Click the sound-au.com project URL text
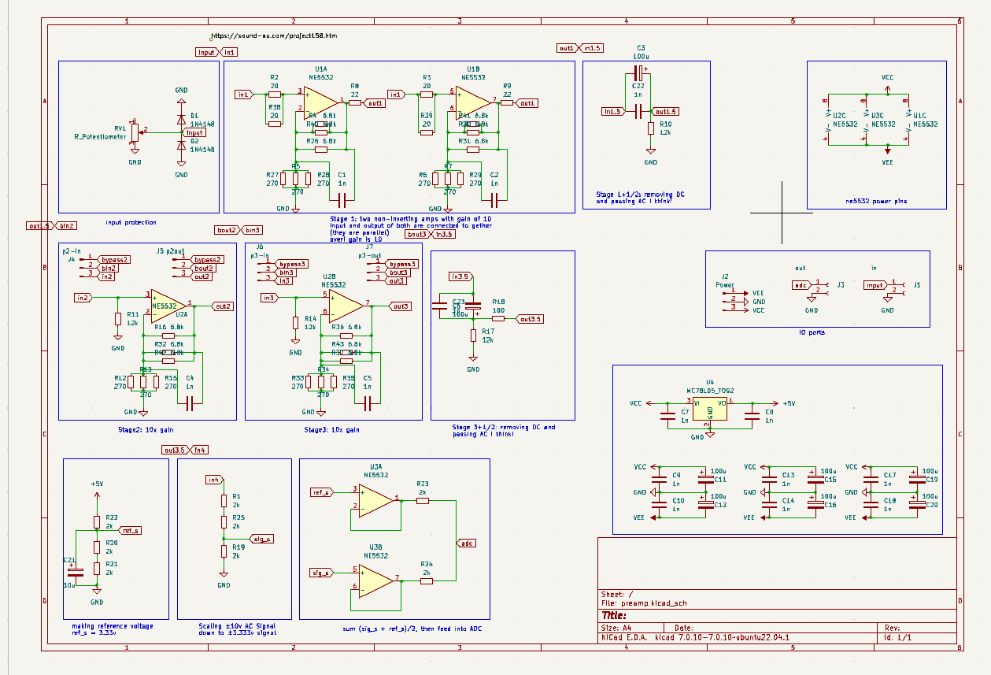 click(x=275, y=36)
